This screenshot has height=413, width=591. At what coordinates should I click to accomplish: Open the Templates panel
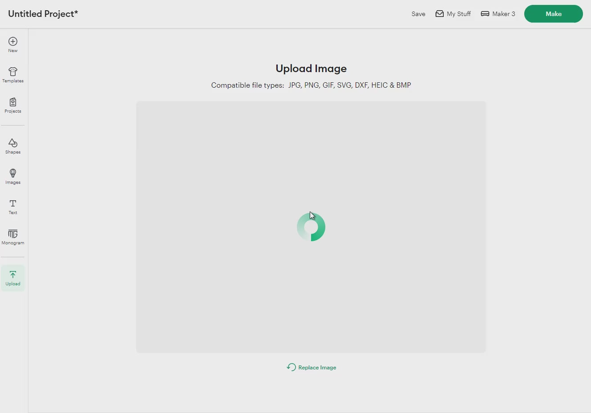click(x=13, y=75)
